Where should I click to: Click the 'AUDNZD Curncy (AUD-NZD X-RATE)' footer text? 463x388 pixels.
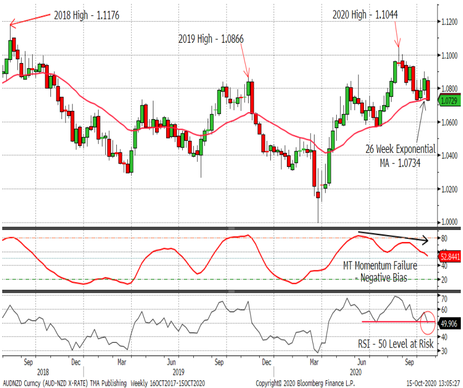45,383
